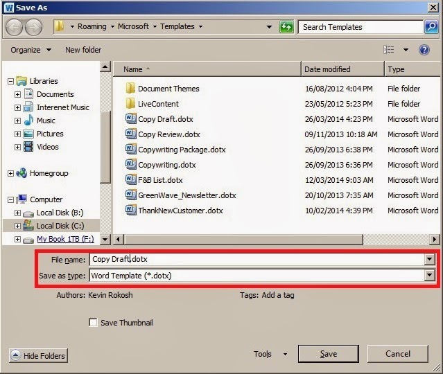Click the folder icon in address bar
443x374 pixels.
(60, 26)
